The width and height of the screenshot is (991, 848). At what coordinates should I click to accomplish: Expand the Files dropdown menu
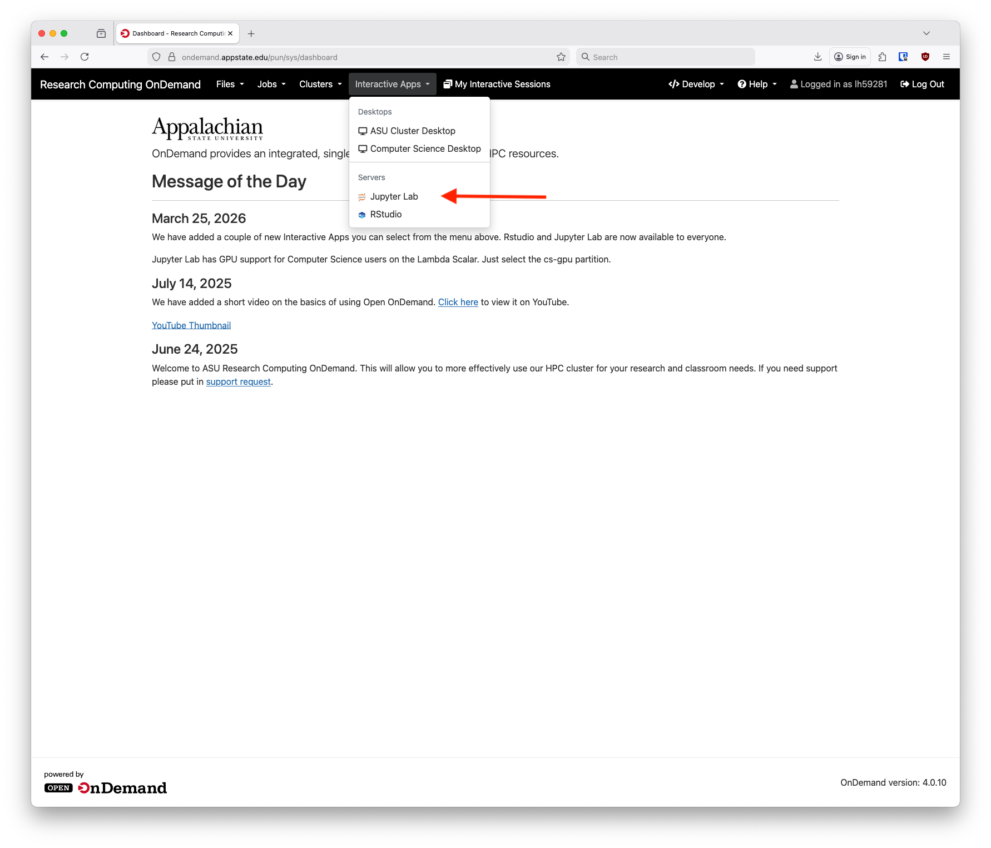click(x=230, y=84)
